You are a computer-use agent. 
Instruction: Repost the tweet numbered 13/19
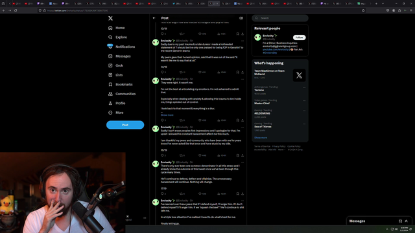(x=182, y=34)
